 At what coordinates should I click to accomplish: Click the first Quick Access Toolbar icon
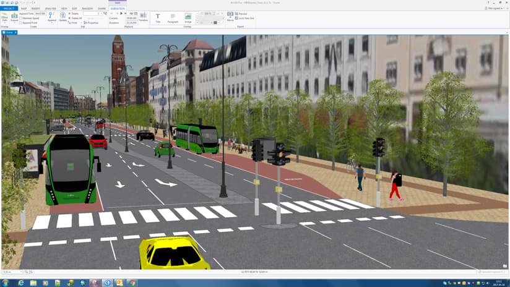tap(2, 2)
